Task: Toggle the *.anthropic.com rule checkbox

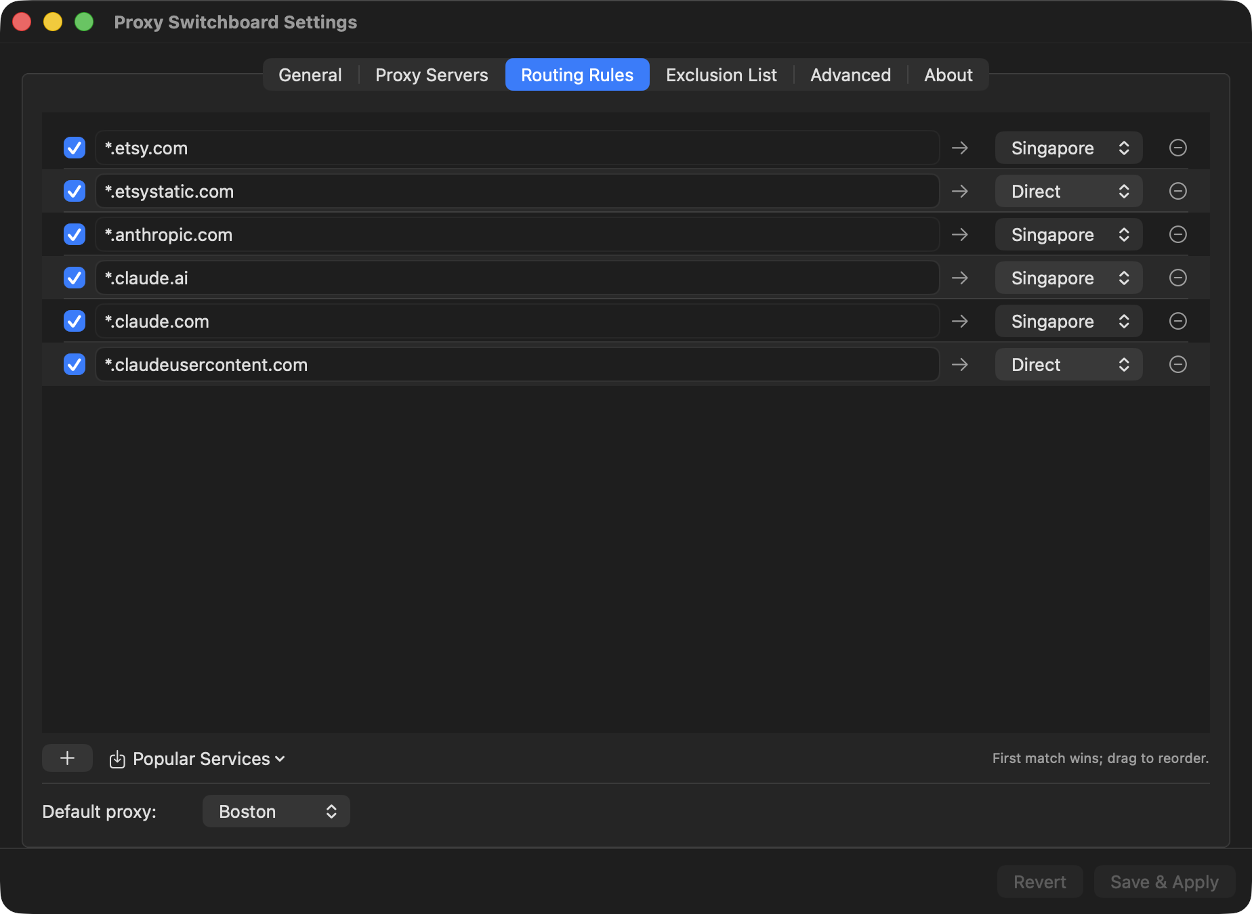Action: click(75, 234)
